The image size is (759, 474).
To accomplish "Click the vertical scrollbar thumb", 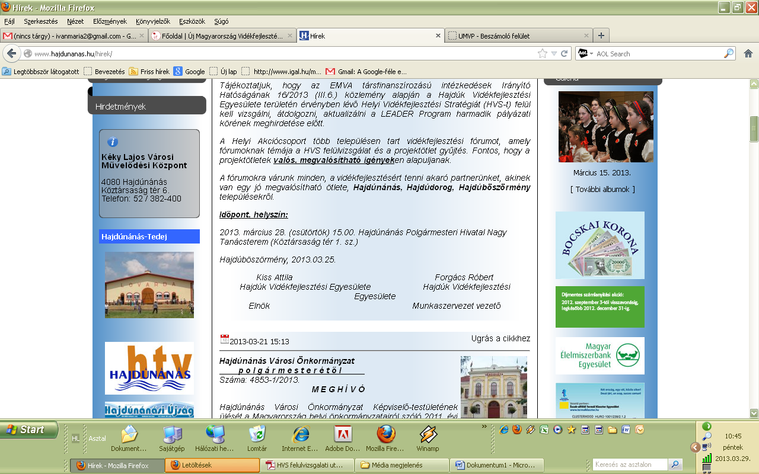I will click(x=754, y=129).
